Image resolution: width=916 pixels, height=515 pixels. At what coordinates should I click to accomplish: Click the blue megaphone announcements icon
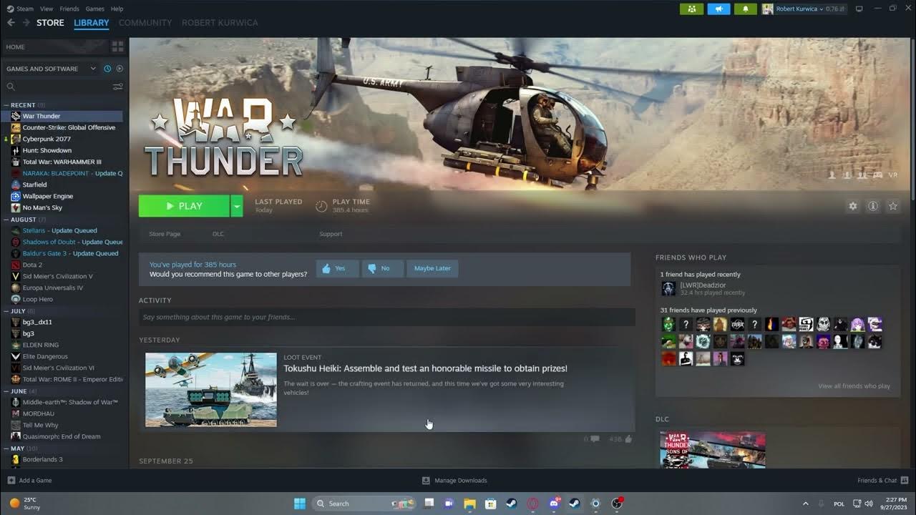coord(718,9)
